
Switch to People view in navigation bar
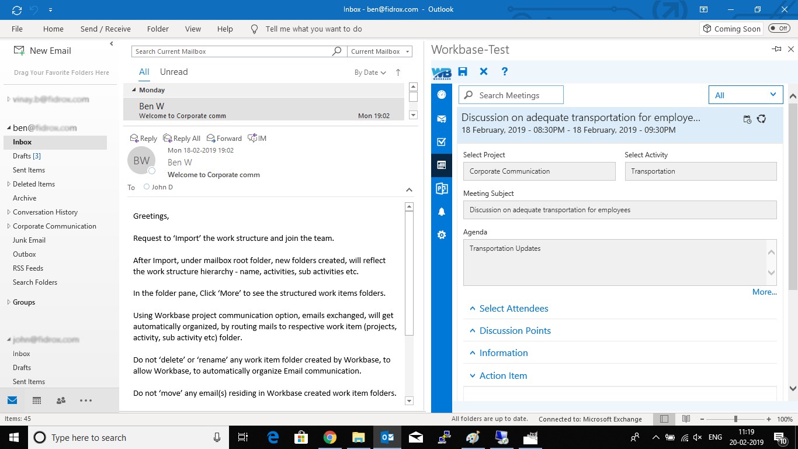click(61, 400)
